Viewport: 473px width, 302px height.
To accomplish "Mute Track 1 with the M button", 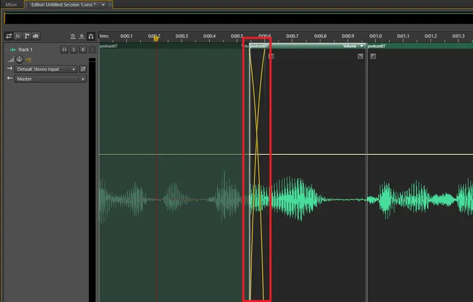I will pos(65,49).
